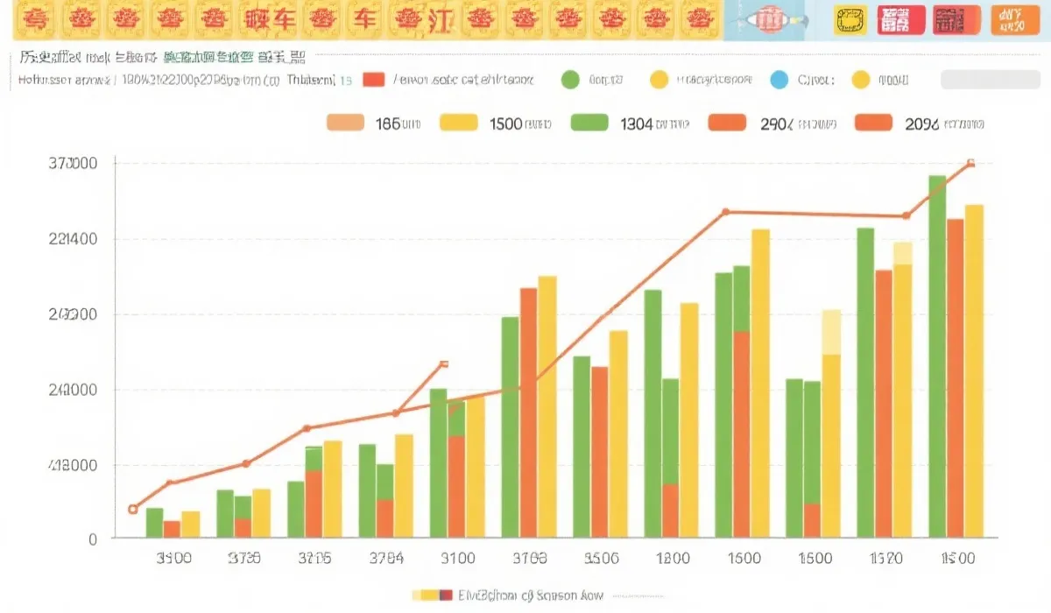Click the orange icon at top-right corner

click(1014, 20)
